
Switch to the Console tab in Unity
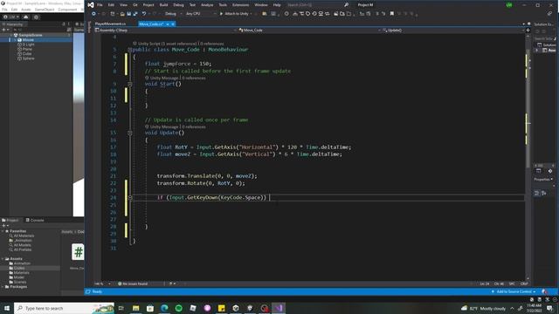click(x=35, y=220)
